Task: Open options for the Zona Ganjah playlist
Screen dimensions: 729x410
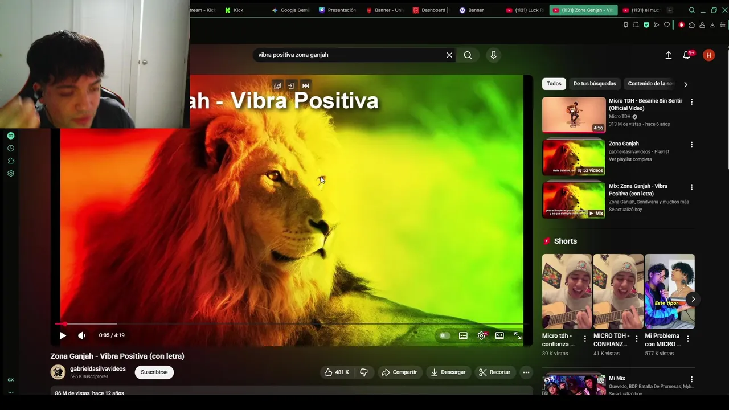Action: [691, 145]
